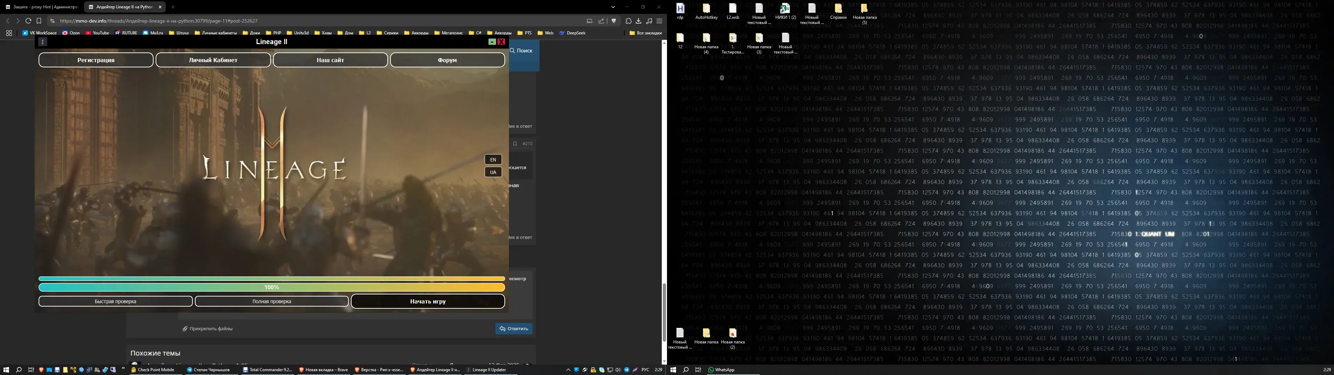Viewport: 1334px width, 375px height.
Task: Select the rdp desktop icon
Action: [680, 11]
